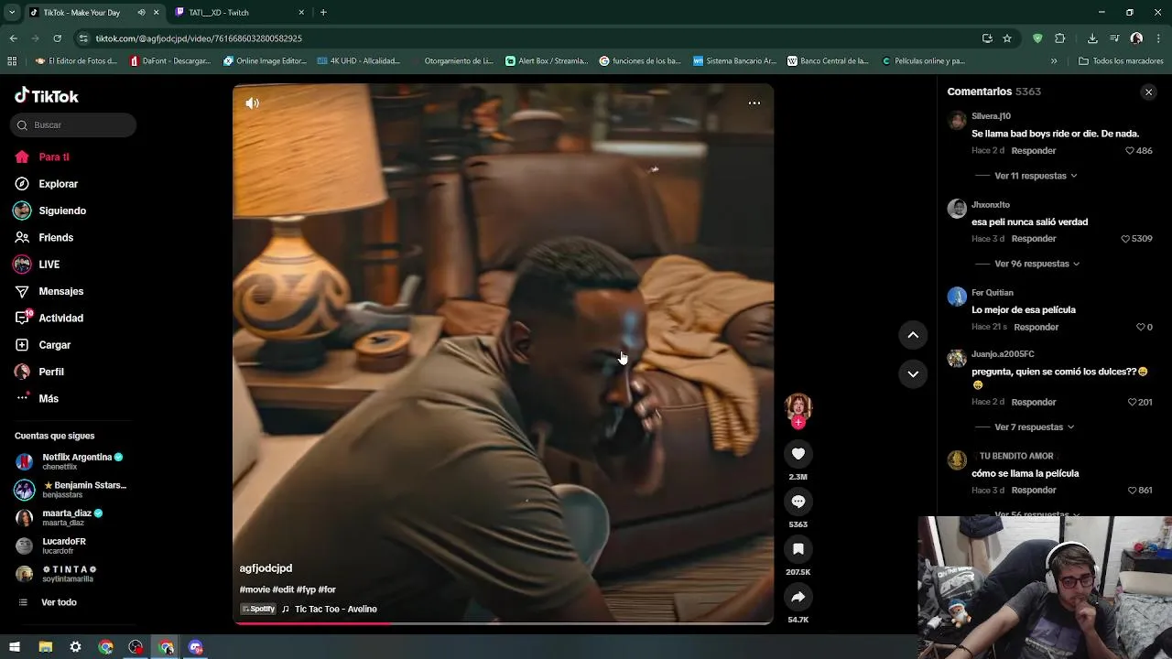The height and width of the screenshot is (659, 1172).
Task: Reload the page
Action: click(57, 38)
